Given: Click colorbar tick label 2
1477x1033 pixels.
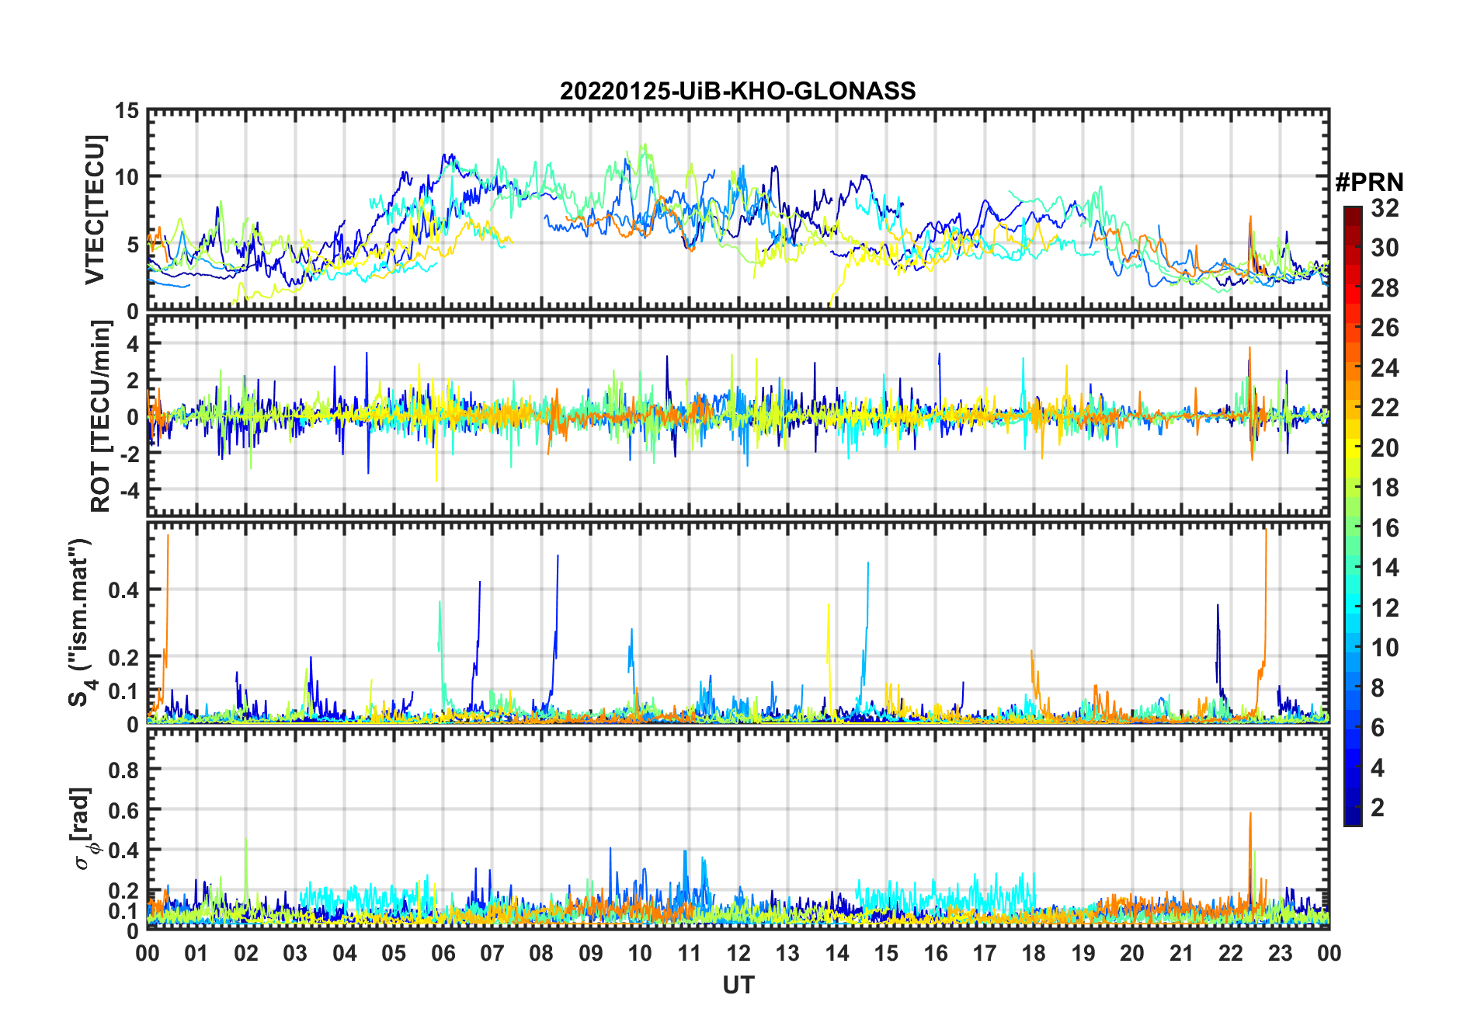Looking at the screenshot, I should click(1377, 808).
